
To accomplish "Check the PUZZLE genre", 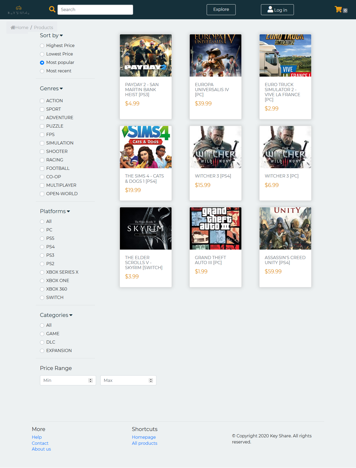I will click(42, 126).
